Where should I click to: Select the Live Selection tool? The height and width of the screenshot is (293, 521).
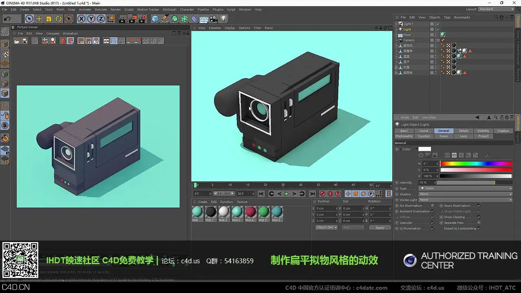tap(29, 19)
